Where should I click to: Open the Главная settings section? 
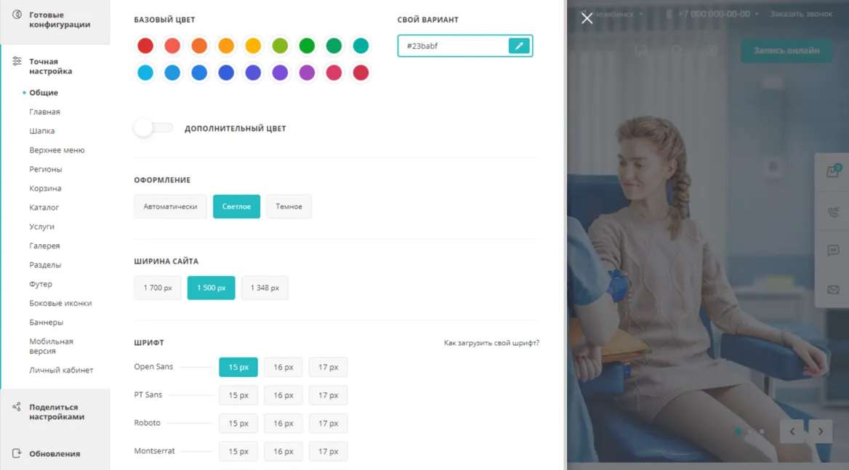click(44, 112)
